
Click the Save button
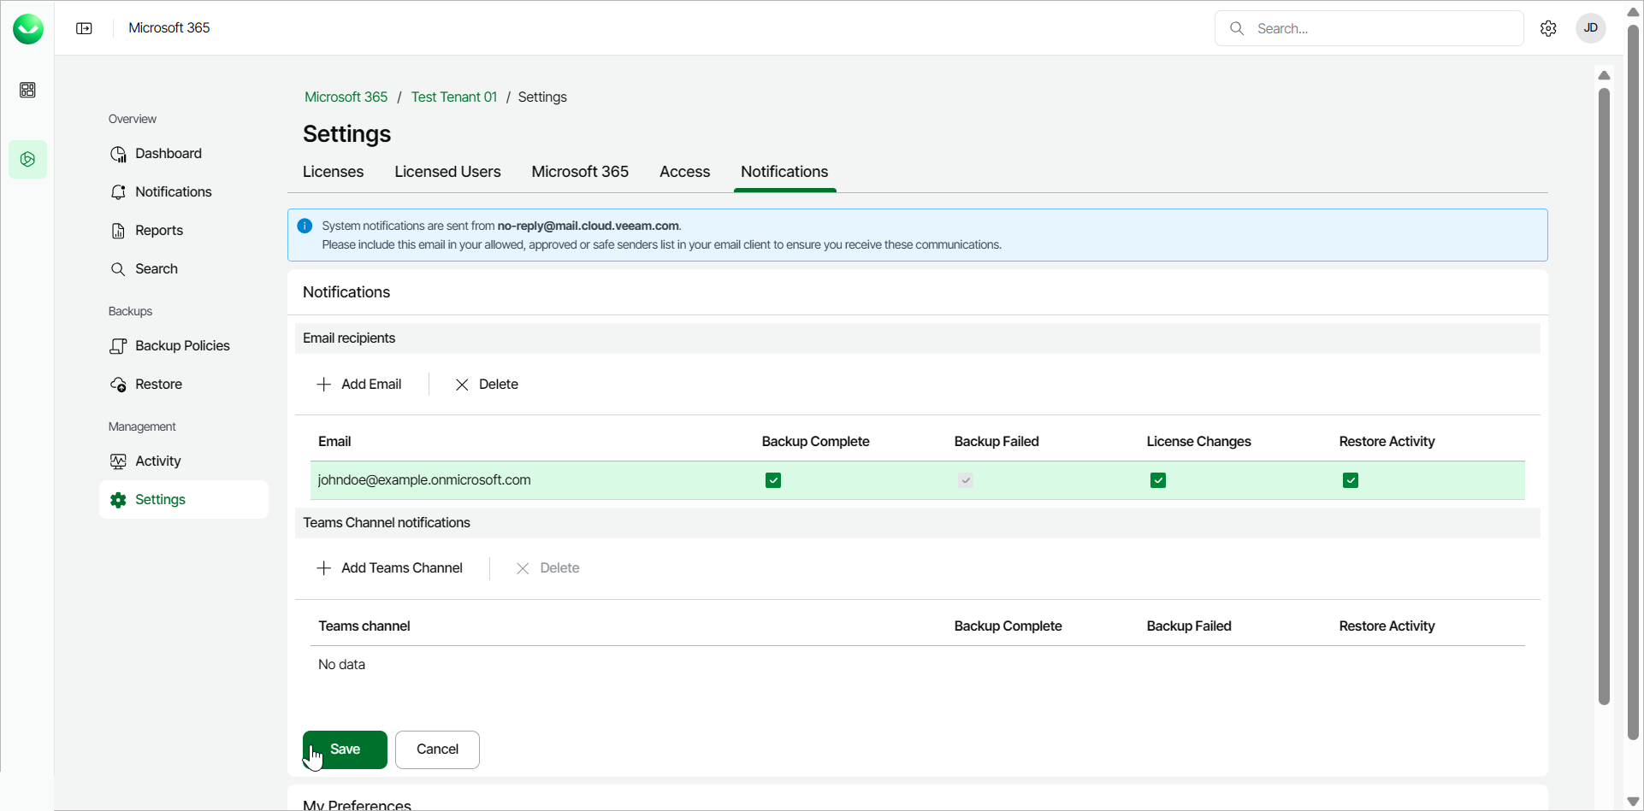tap(345, 749)
